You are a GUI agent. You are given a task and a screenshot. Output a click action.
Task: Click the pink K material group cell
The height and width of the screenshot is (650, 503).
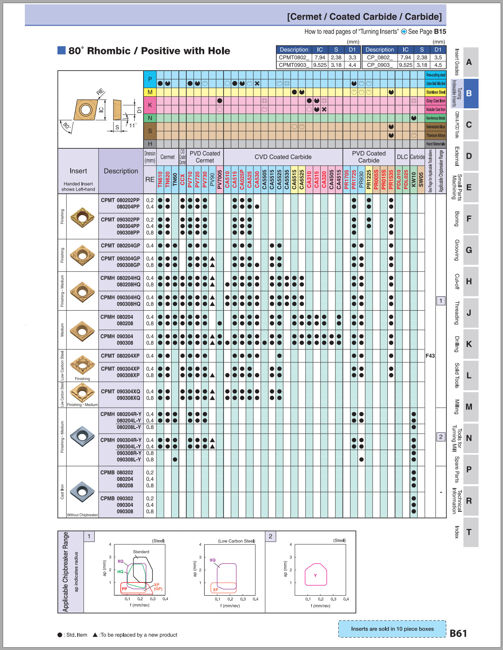150,105
